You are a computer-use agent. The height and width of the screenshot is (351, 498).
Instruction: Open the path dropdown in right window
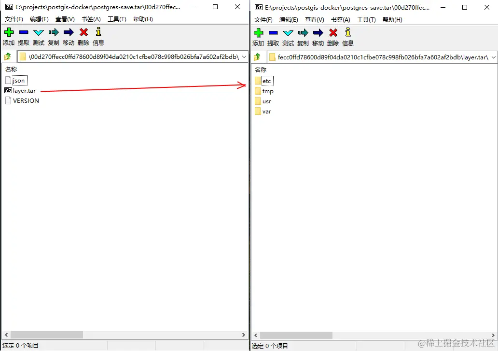494,56
